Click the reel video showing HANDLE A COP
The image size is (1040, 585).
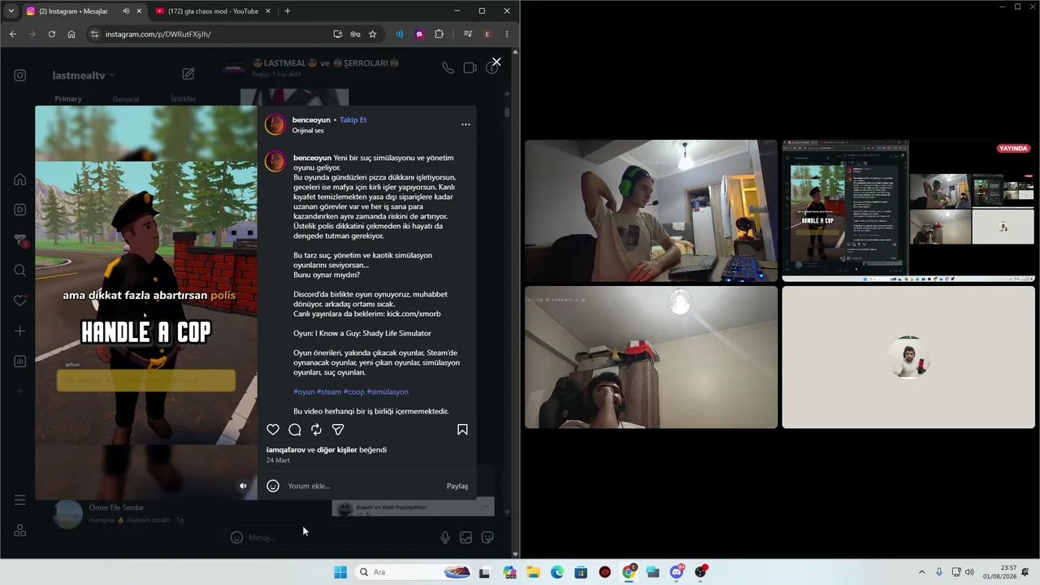(x=146, y=302)
